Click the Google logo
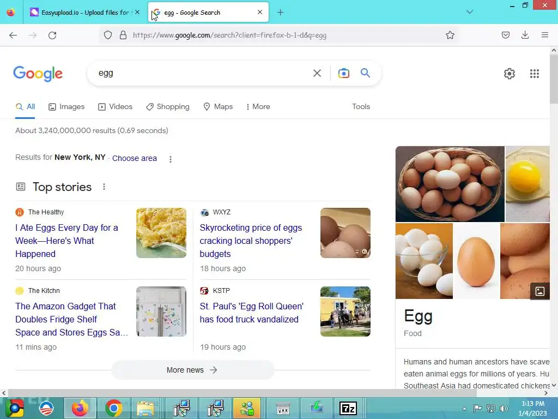Viewport: 558px width, 419px height. click(x=38, y=74)
